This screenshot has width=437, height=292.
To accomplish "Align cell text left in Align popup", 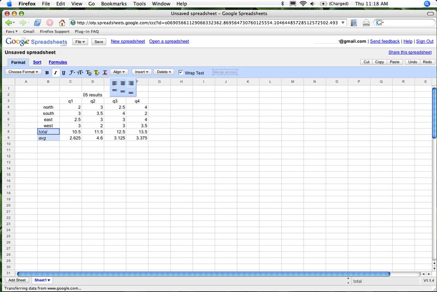I will [x=115, y=83].
